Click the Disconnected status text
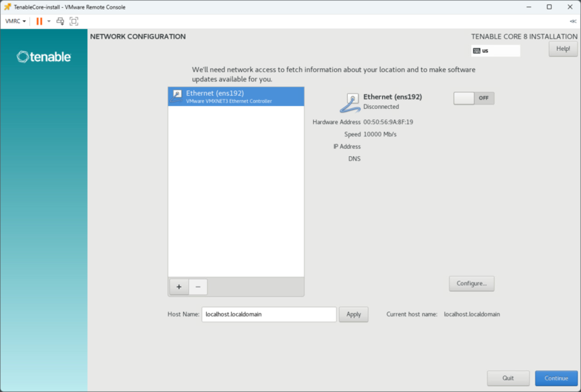This screenshot has height=392, width=581. [381, 107]
